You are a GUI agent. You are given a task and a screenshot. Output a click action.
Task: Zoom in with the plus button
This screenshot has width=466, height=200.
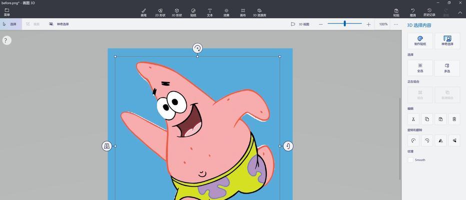(368, 24)
